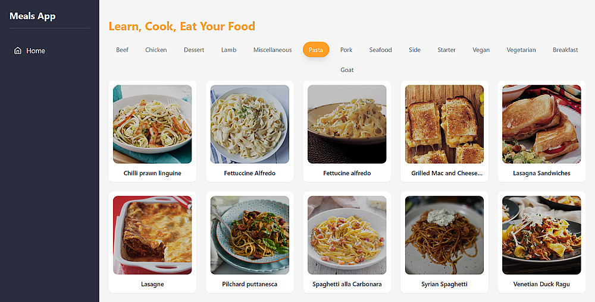595x302 pixels.
Task: Select the Goat category tab
Action: pyautogui.click(x=347, y=70)
